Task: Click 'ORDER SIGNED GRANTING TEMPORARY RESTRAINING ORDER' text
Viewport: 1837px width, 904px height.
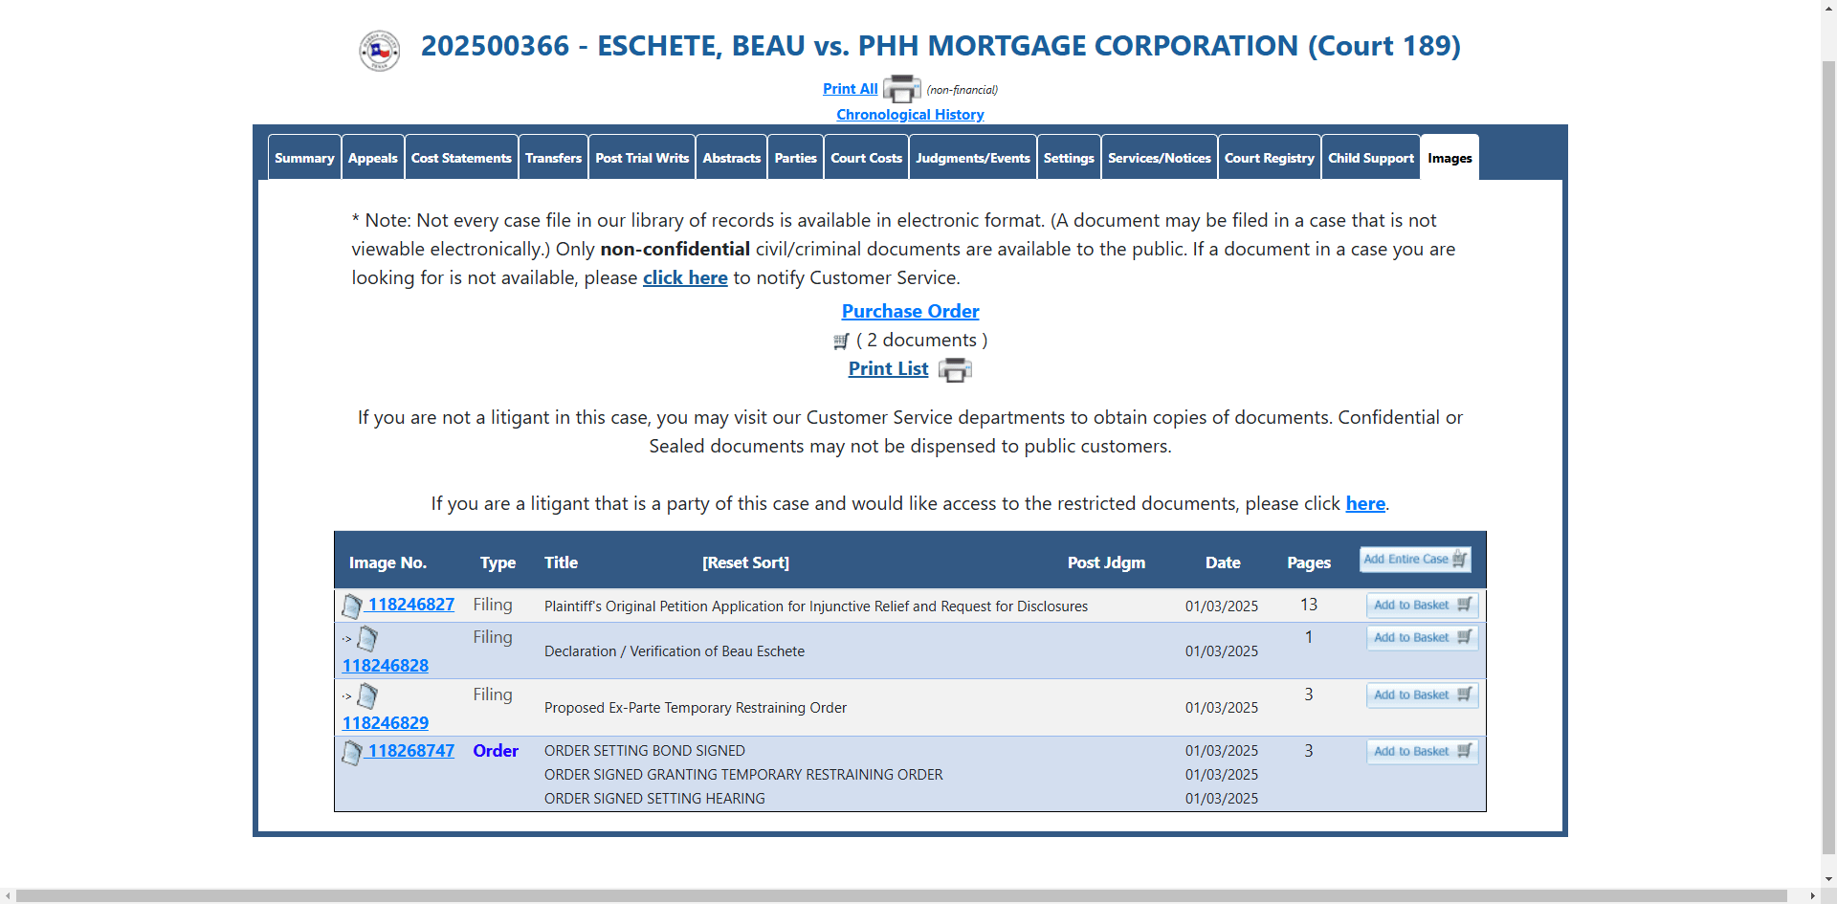Action: (x=743, y=775)
